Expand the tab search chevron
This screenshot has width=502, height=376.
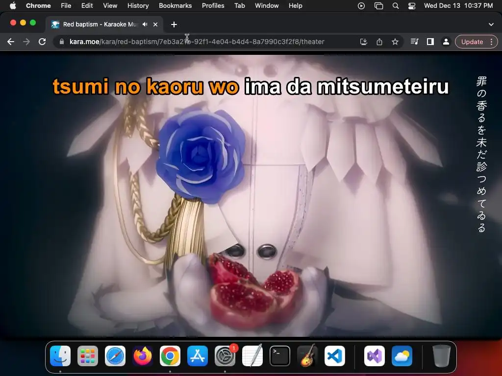click(x=491, y=24)
